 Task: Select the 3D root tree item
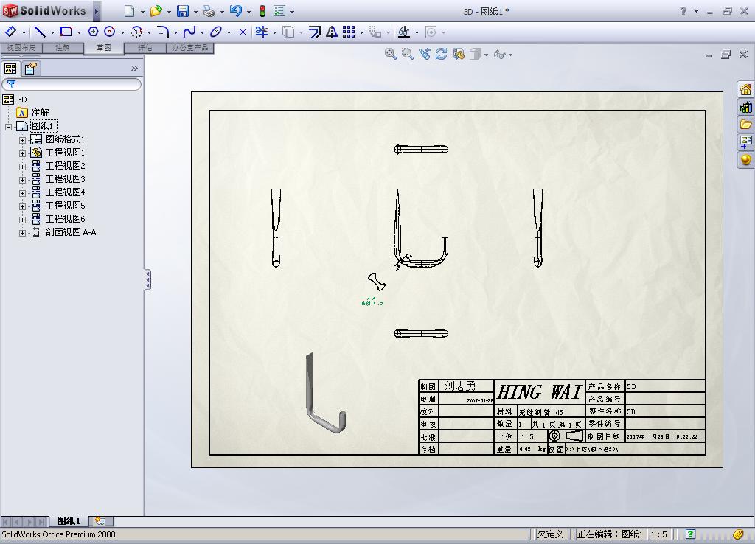(x=21, y=100)
